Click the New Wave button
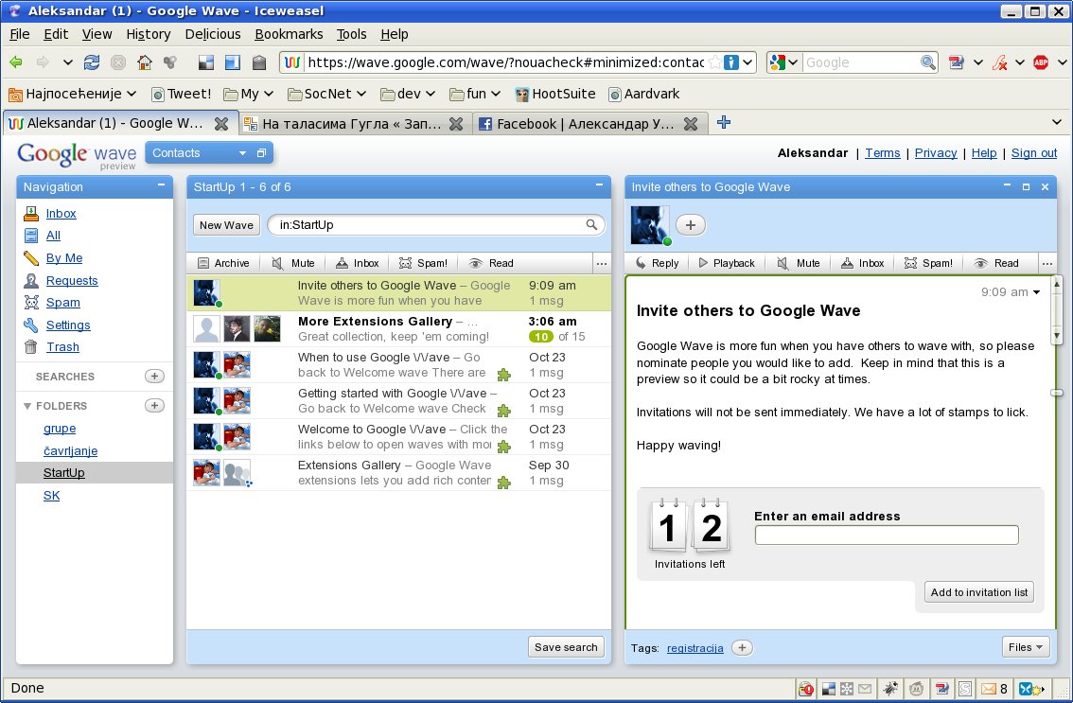The width and height of the screenshot is (1073, 703). (226, 225)
